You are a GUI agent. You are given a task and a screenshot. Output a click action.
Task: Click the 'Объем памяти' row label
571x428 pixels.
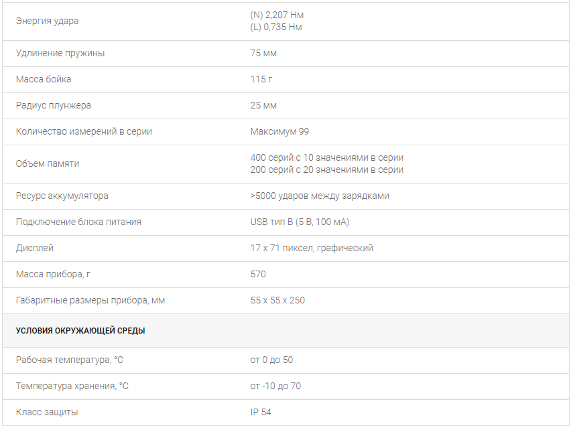coord(48,164)
